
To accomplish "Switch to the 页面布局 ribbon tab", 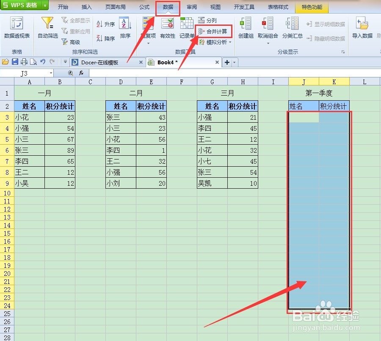I will coord(116,7).
